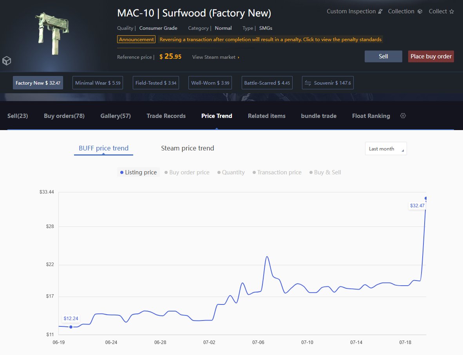This screenshot has width=463, height=355.
Task: Click the Collect link text
Action: point(438,11)
